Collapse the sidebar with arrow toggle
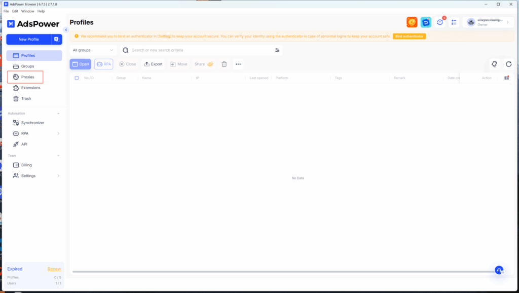Screen dimensions: 519x293 click(66, 30)
